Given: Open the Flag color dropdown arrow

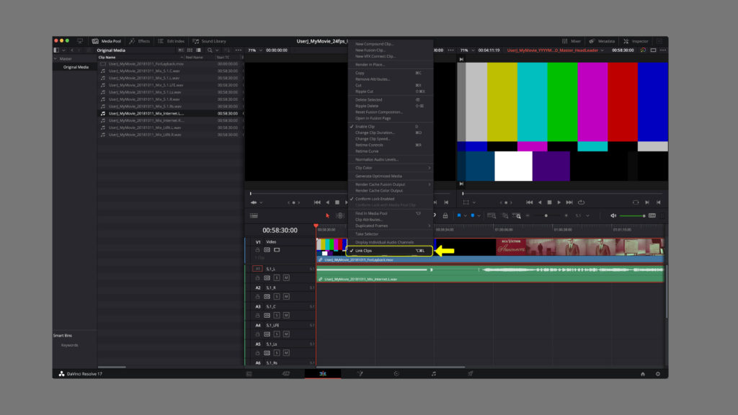Looking at the screenshot, I should 465,215.
